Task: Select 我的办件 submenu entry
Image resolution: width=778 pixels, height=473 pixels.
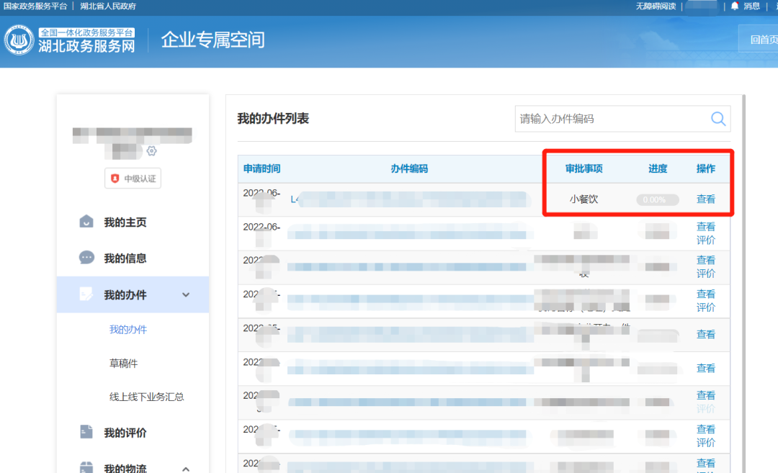Action: click(x=128, y=329)
